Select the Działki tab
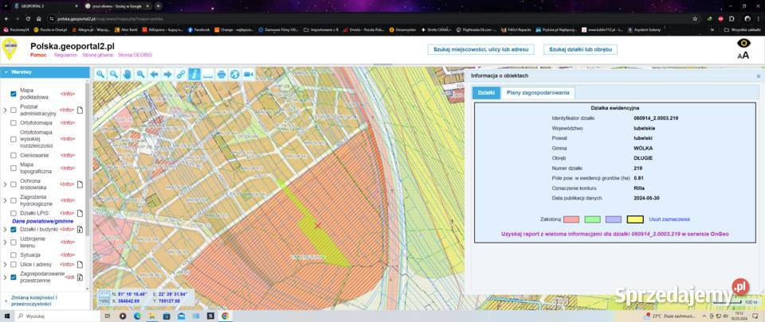This screenshot has width=765, height=322. point(486,92)
